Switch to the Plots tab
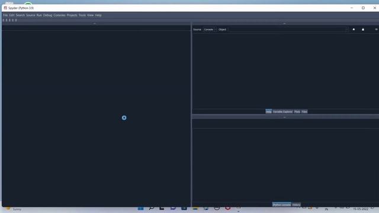 tap(297, 112)
